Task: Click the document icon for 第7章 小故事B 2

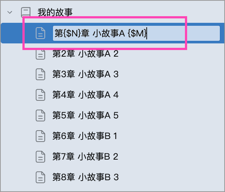Action: pos(40,157)
